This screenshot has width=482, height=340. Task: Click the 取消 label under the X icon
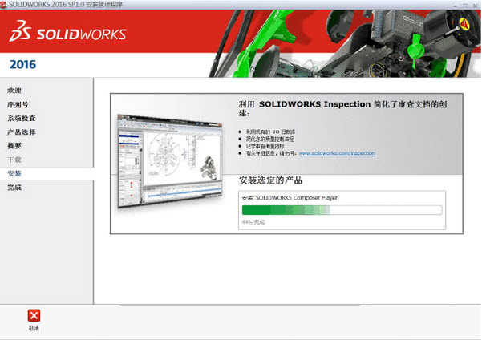coord(34,328)
